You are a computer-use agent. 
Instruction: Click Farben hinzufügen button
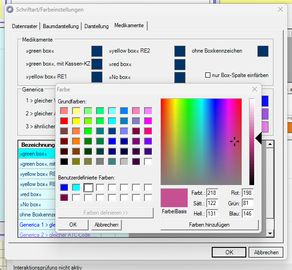pyautogui.click(x=209, y=225)
